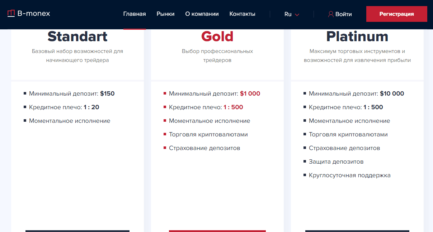Click Круглосуточная поддержка in the Platinum list
This screenshot has height=232, width=433.
point(349,175)
